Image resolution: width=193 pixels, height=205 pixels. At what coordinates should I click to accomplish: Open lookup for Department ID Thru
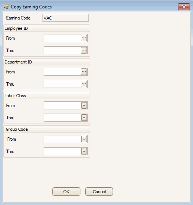click(x=84, y=84)
